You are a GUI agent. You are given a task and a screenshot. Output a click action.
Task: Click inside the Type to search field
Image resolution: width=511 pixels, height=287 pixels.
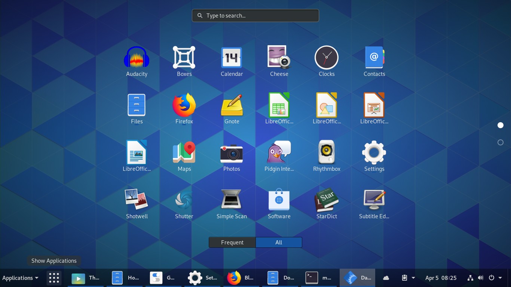coord(255,15)
